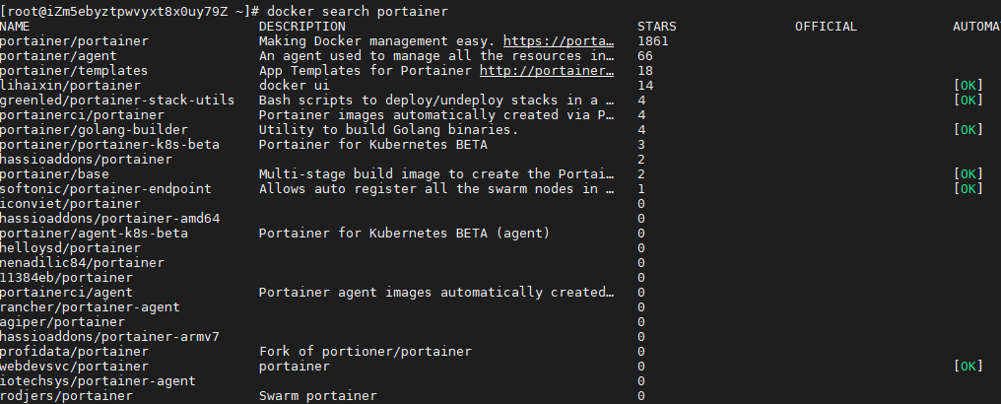Select agiper/portainer entry

(63, 321)
